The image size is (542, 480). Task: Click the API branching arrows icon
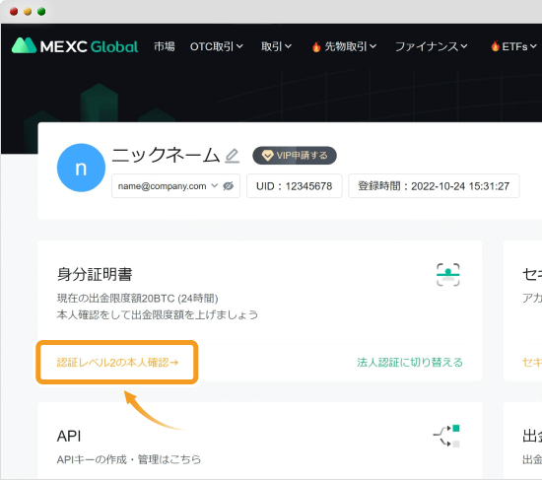(446, 436)
